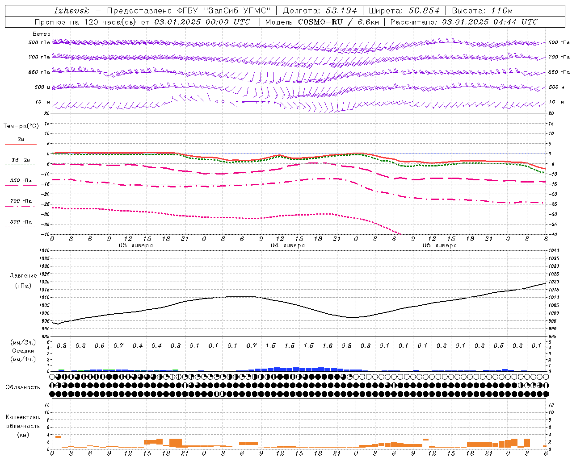Click the Td 2м legend label

pyautogui.click(x=21, y=160)
